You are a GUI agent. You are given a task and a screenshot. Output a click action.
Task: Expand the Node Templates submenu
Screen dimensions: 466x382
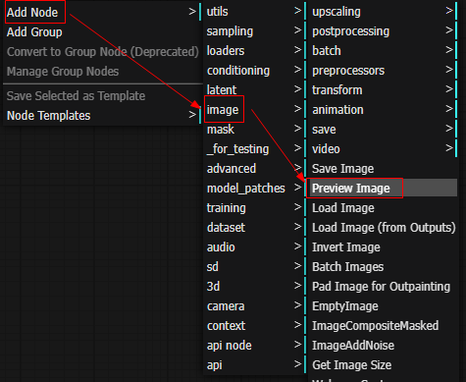click(x=103, y=116)
